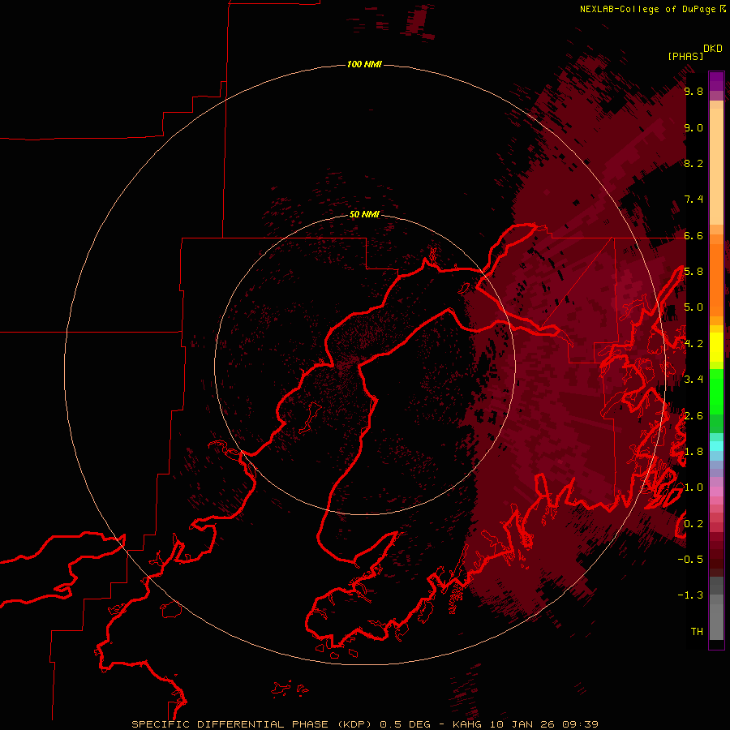Select the 9.0 scale value
The height and width of the screenshot is (730, 730).
pos(693,127)
